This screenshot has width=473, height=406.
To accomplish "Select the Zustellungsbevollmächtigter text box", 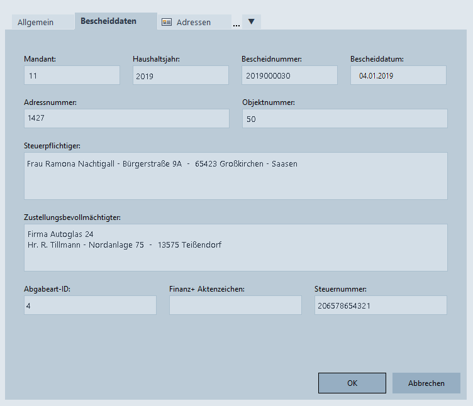I will (235, 248).
